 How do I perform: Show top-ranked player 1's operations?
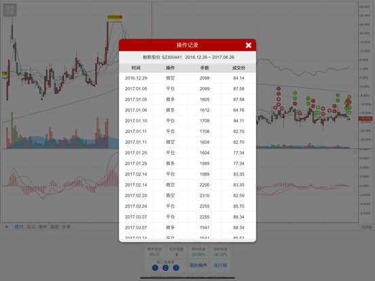click(155, 268)
